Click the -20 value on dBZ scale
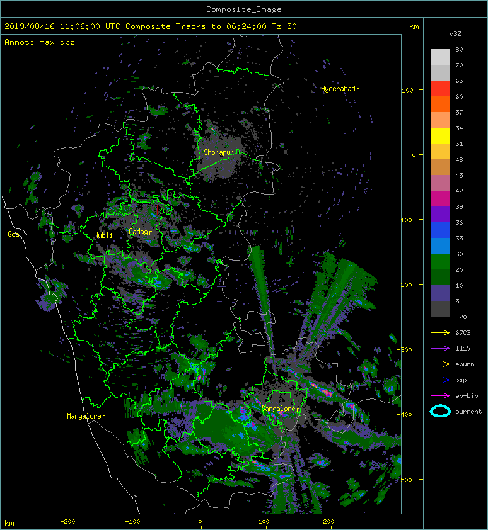The image size is (488, 530). tap(461, 317)
